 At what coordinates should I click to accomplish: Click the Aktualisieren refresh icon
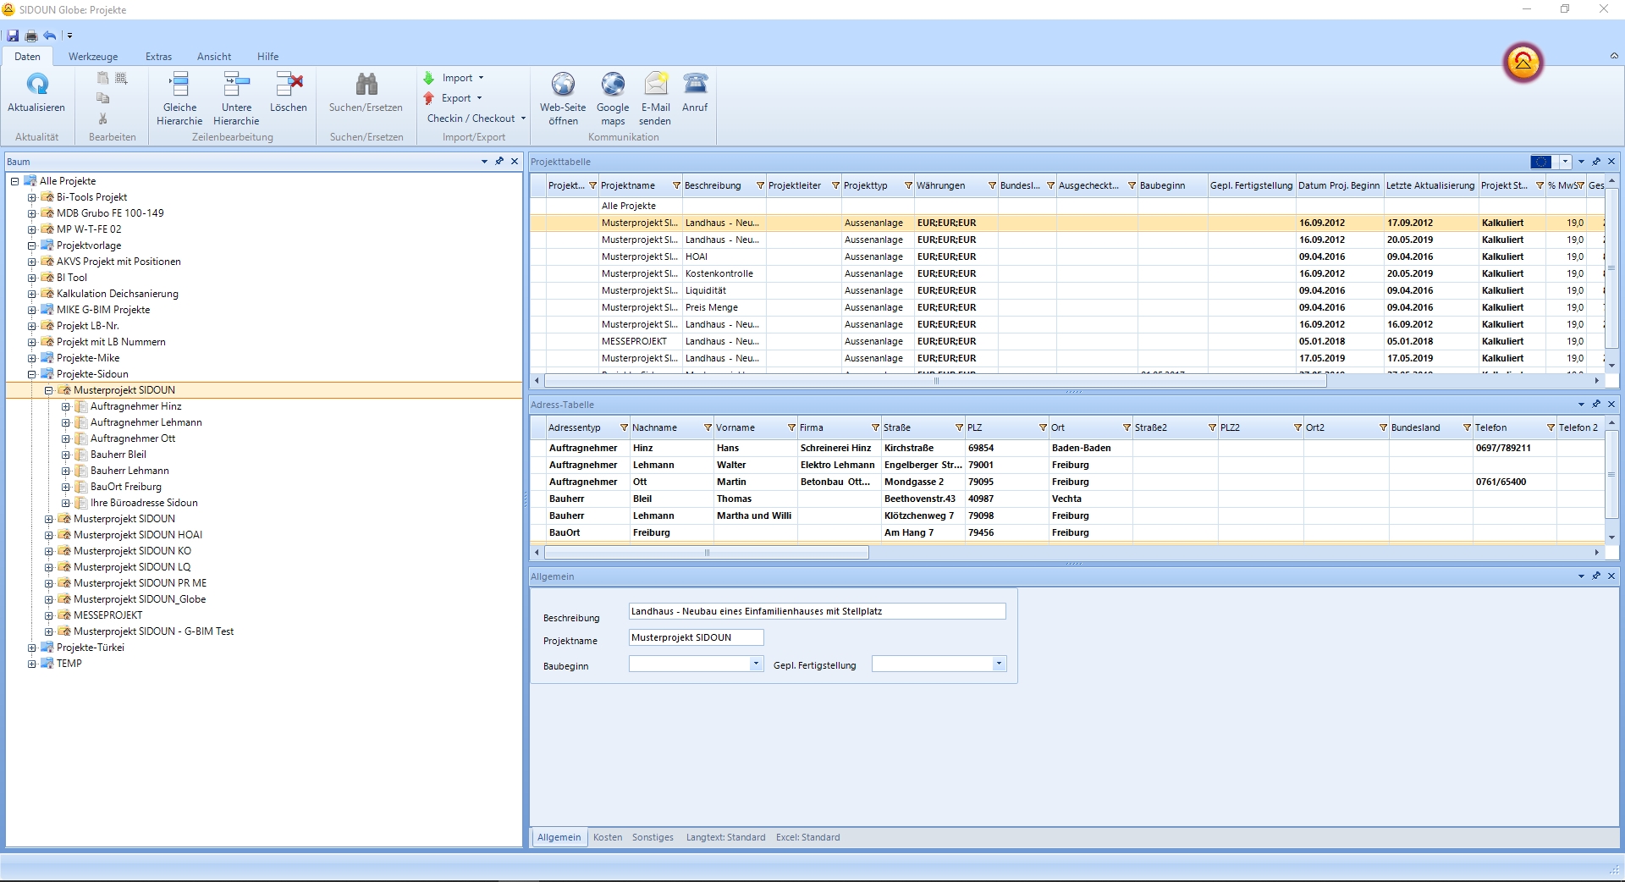(36, 85)
